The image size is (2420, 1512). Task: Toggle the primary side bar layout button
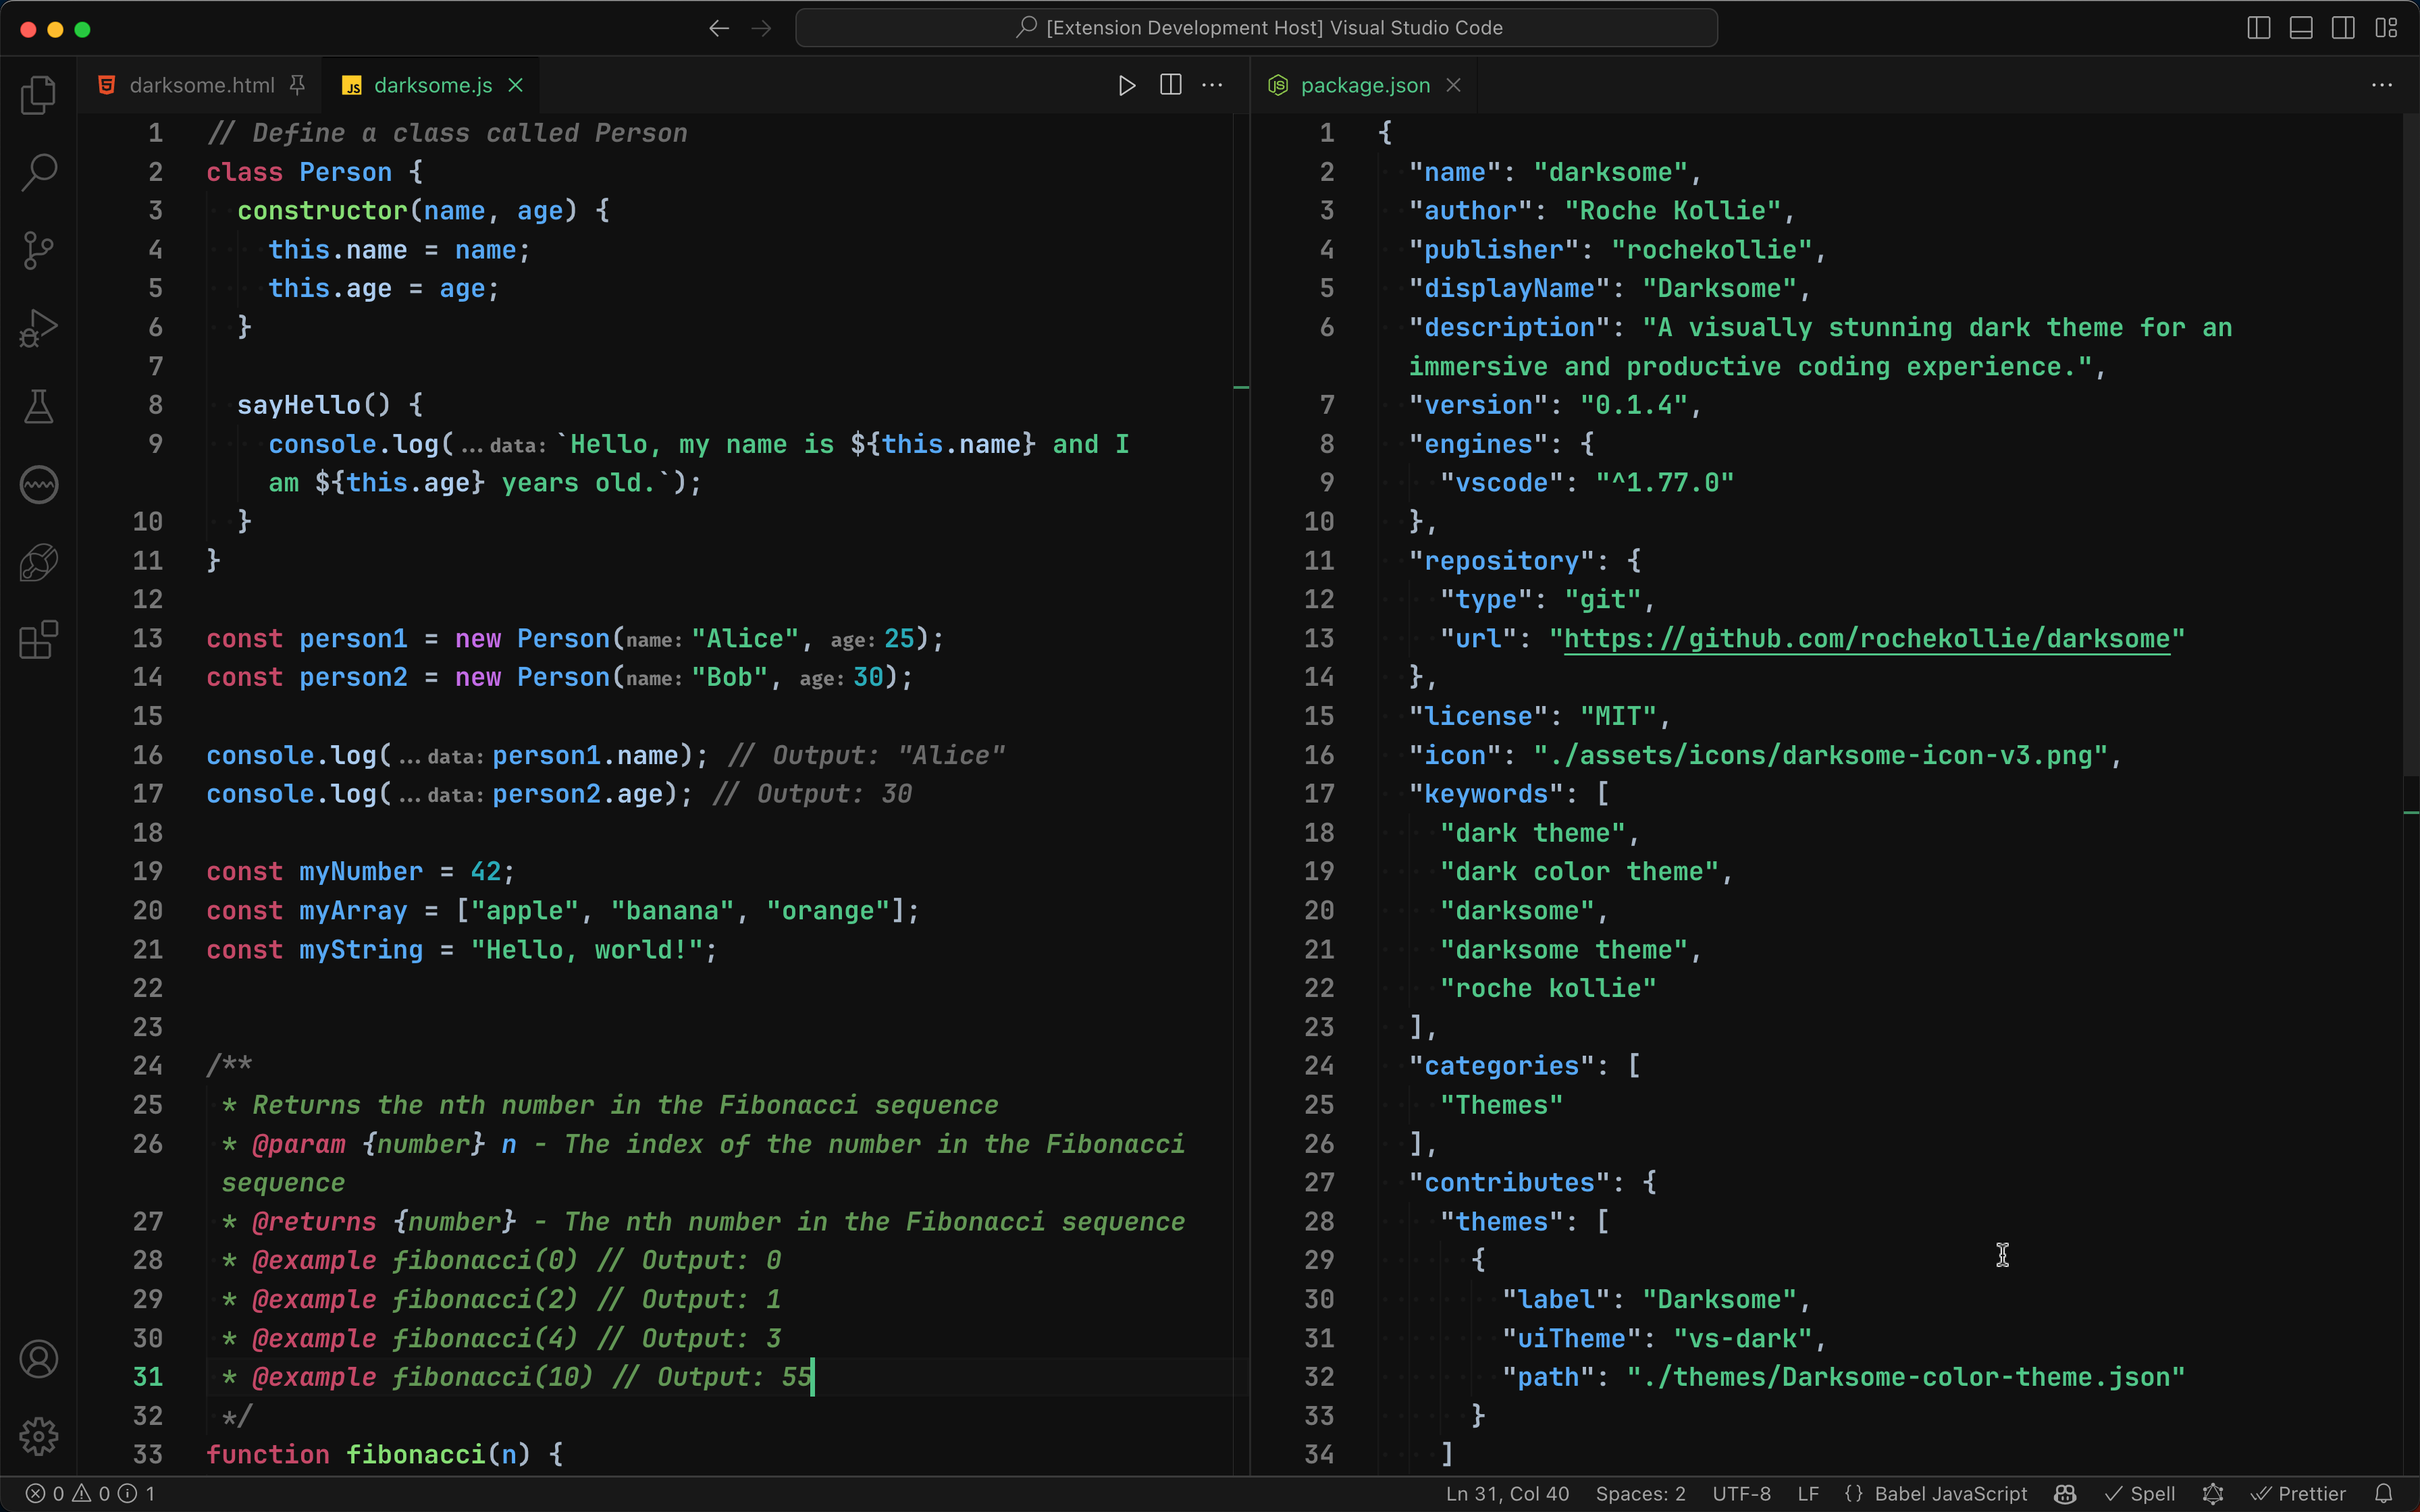pos(2258,28)
